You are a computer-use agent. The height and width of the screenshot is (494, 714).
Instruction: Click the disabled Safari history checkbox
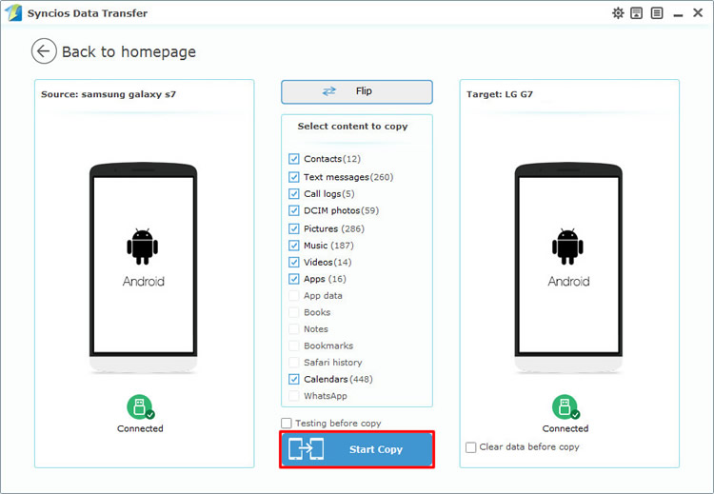coord(294,363)
